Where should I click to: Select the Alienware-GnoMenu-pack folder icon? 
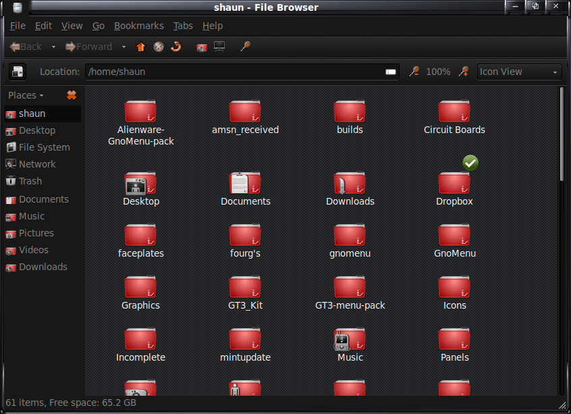click(x=140, y=111)
